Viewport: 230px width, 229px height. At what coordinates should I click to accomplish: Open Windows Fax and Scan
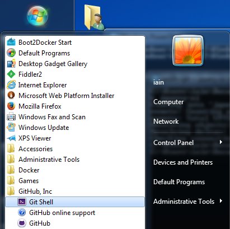pos(52,117)
